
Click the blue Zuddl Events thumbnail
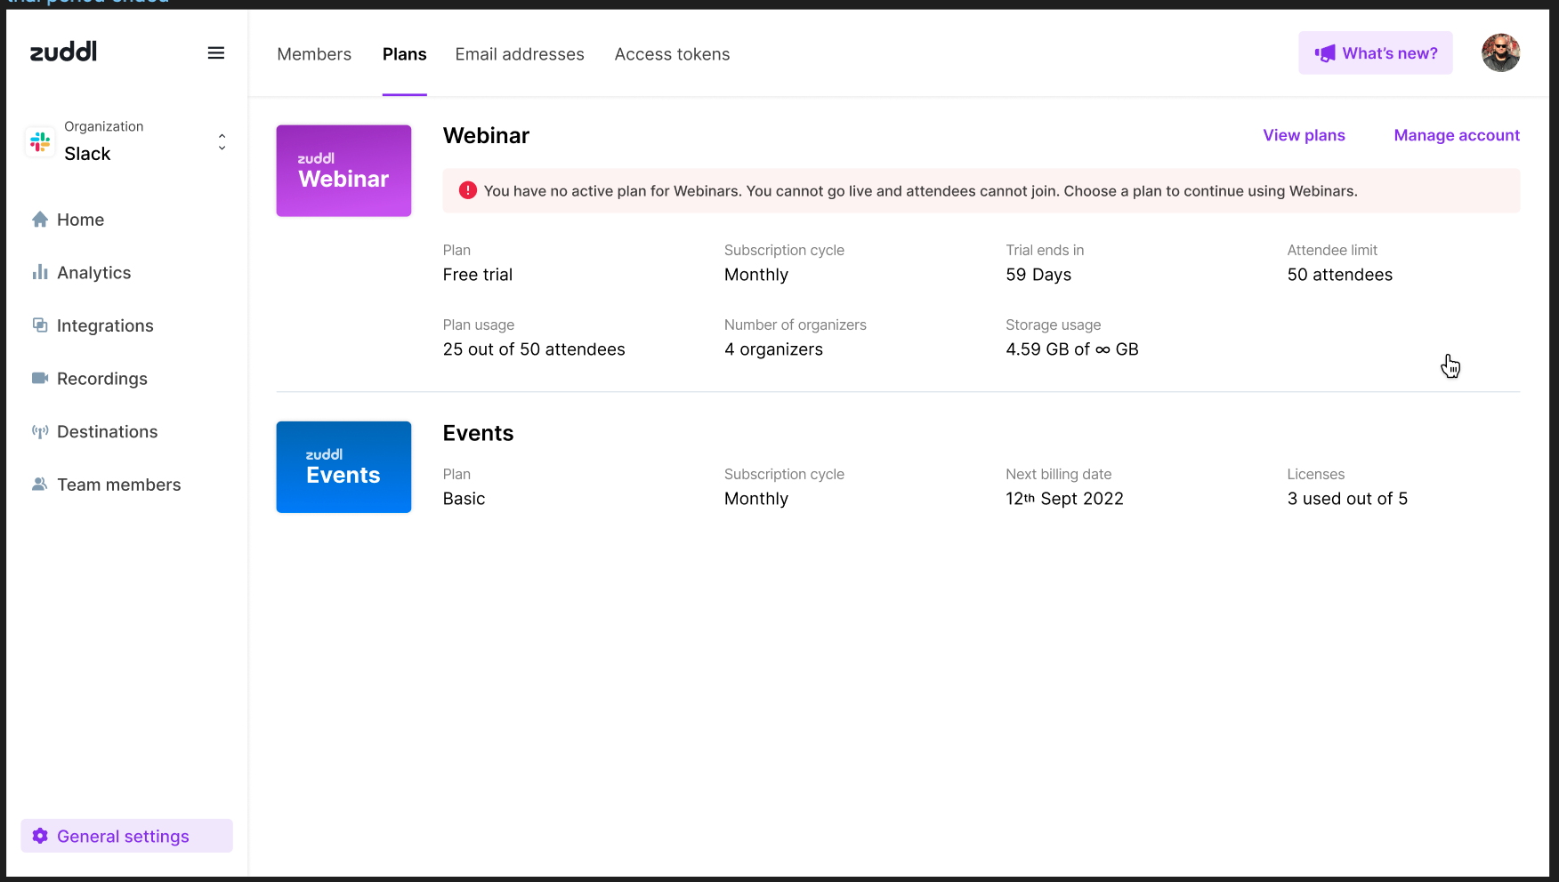point(343,467)
